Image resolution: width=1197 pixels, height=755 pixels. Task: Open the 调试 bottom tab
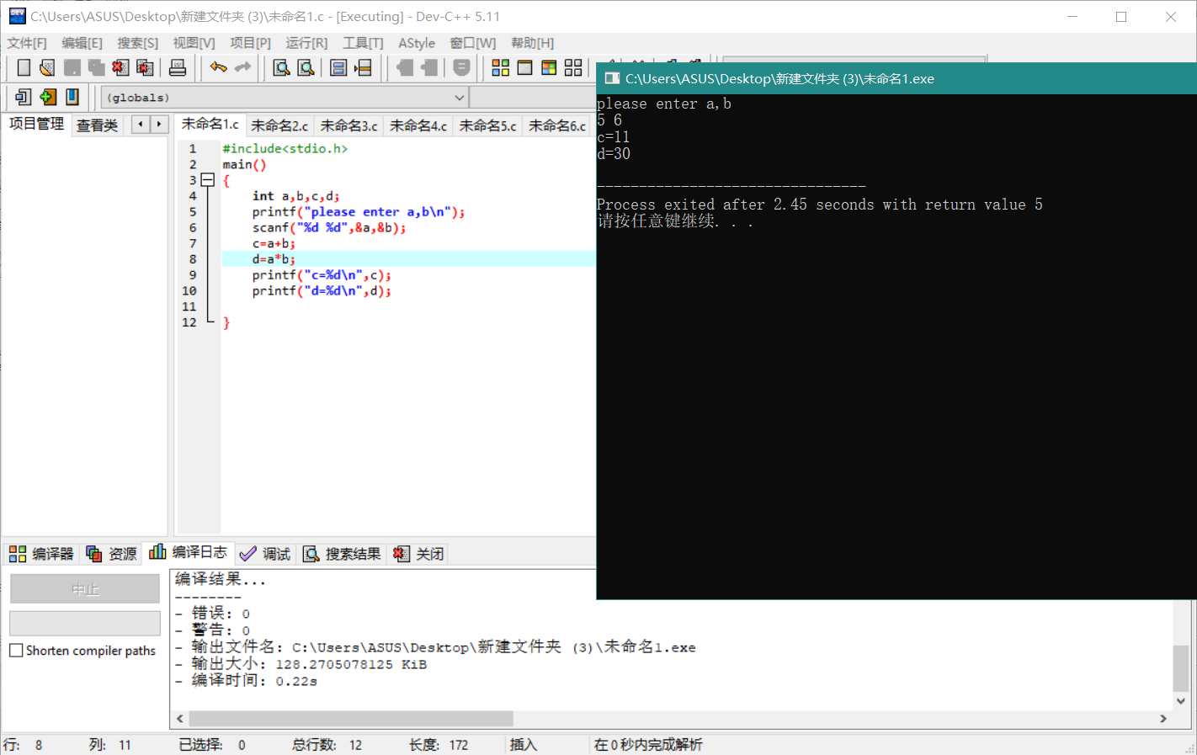[265, 554]
